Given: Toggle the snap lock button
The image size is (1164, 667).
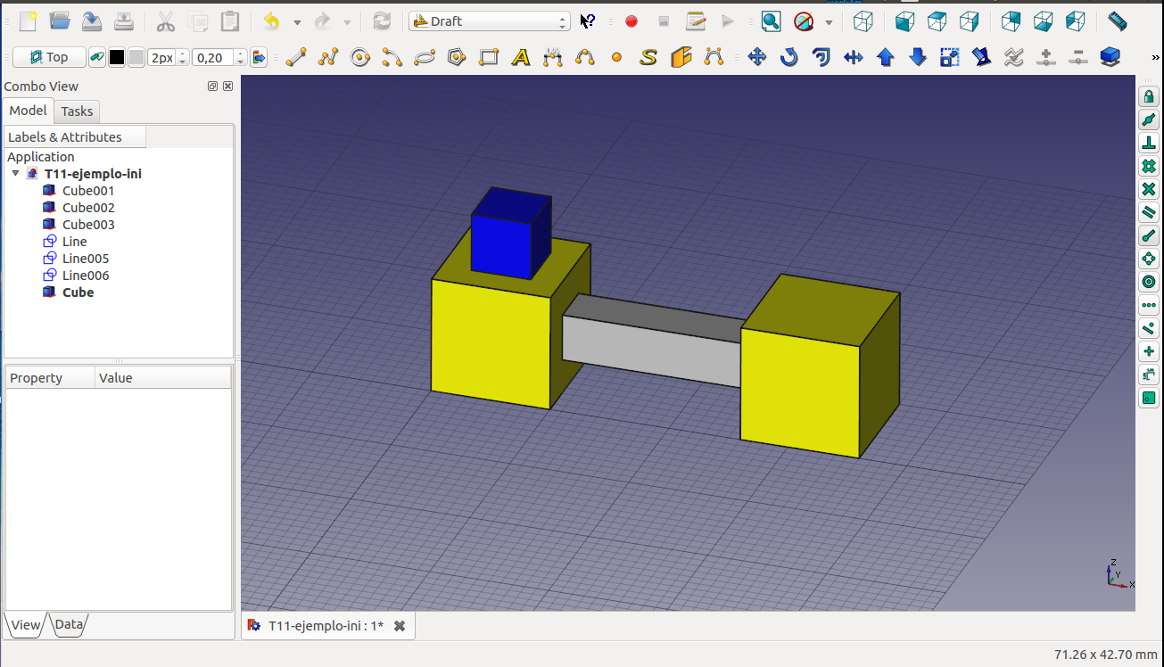Looking at the screenshot, I should point(1149,96).
